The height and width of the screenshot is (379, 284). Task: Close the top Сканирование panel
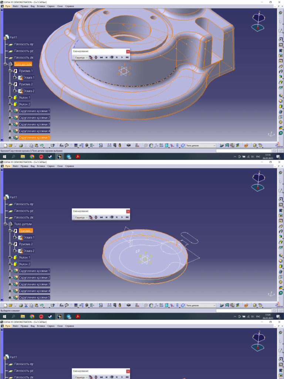[x=128, y=51]
